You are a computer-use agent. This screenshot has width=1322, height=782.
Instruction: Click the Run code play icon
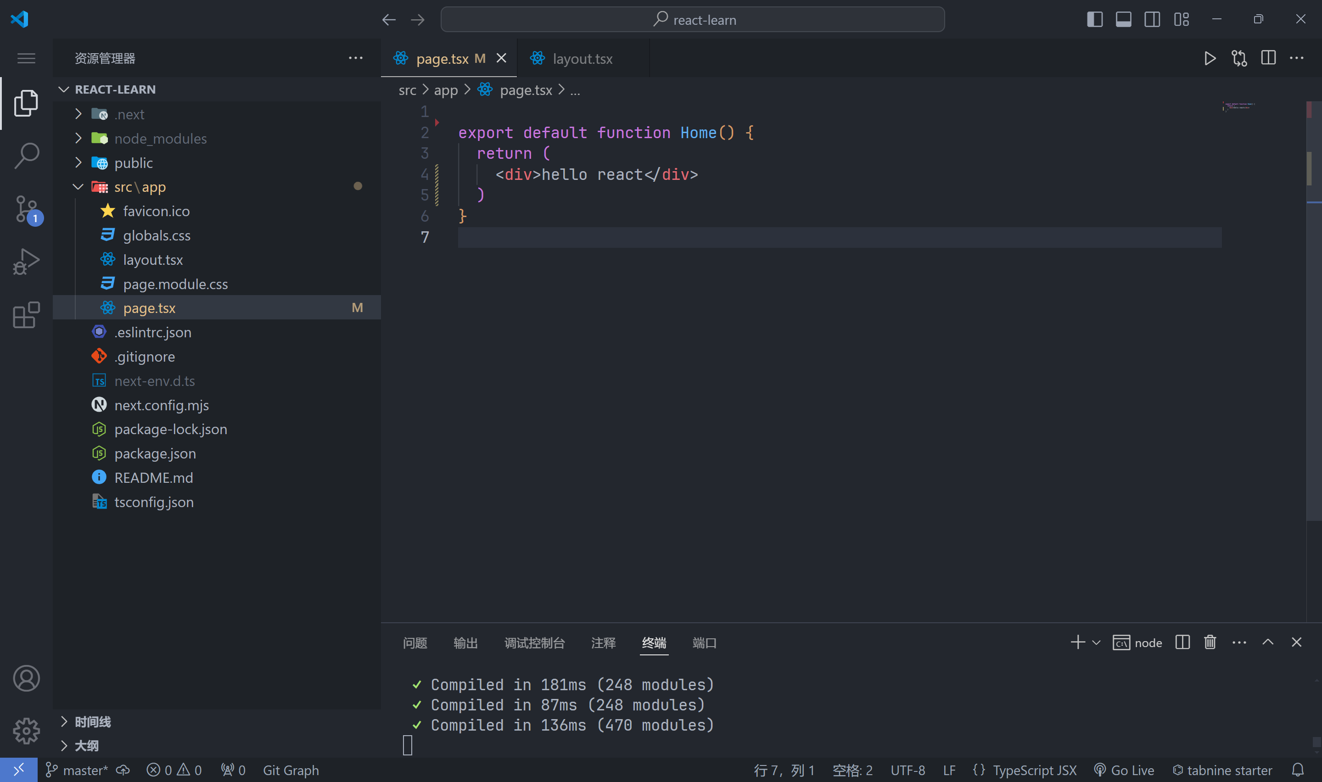pos(1210,58)
